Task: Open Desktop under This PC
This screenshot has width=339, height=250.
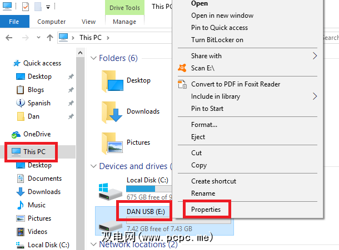Action: pyautogui.click(x=39, y=165)
